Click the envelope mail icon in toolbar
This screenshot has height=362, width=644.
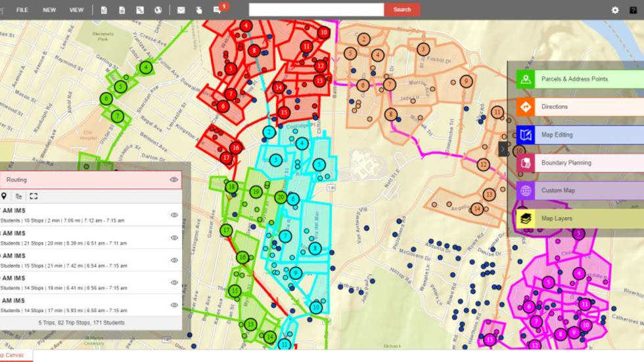(x=181, y=10)
